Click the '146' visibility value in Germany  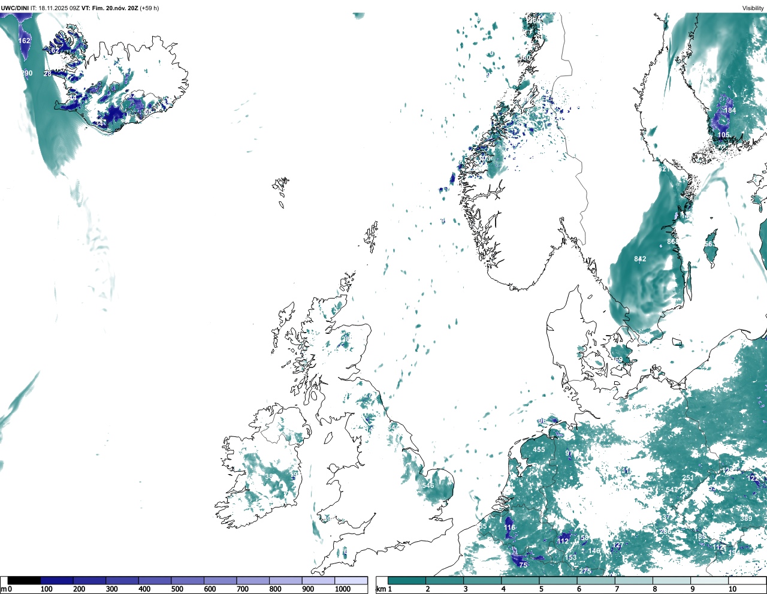tap(594, 551)
